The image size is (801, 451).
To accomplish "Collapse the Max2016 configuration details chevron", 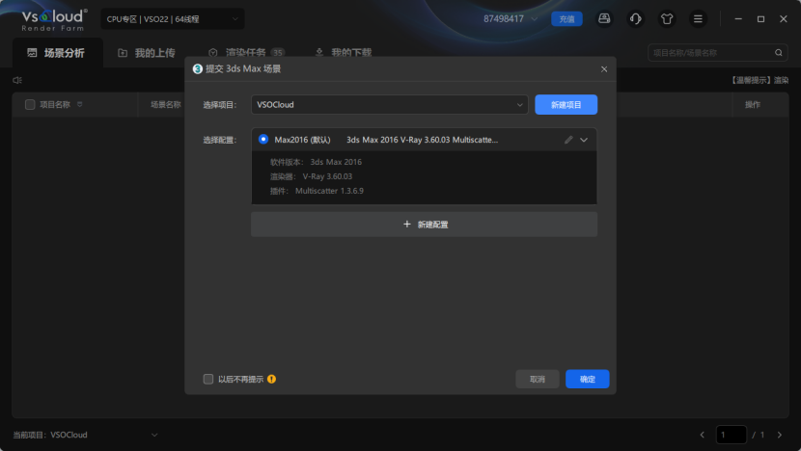I will click(584, 140).
